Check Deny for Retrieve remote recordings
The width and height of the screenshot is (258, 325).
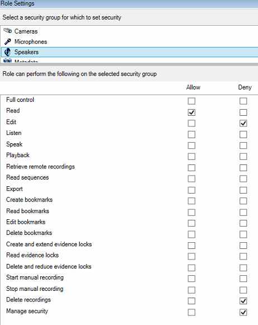243,168
